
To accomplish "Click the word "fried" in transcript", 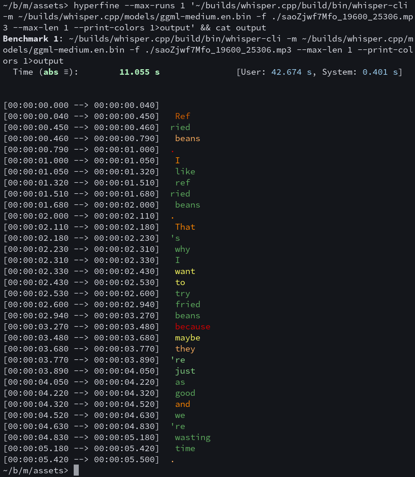I will tap(187, 304).
